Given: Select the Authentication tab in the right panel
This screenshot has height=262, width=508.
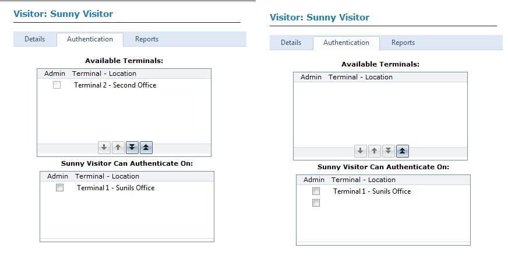Looking at the screenshot, I should click(346, 43).
